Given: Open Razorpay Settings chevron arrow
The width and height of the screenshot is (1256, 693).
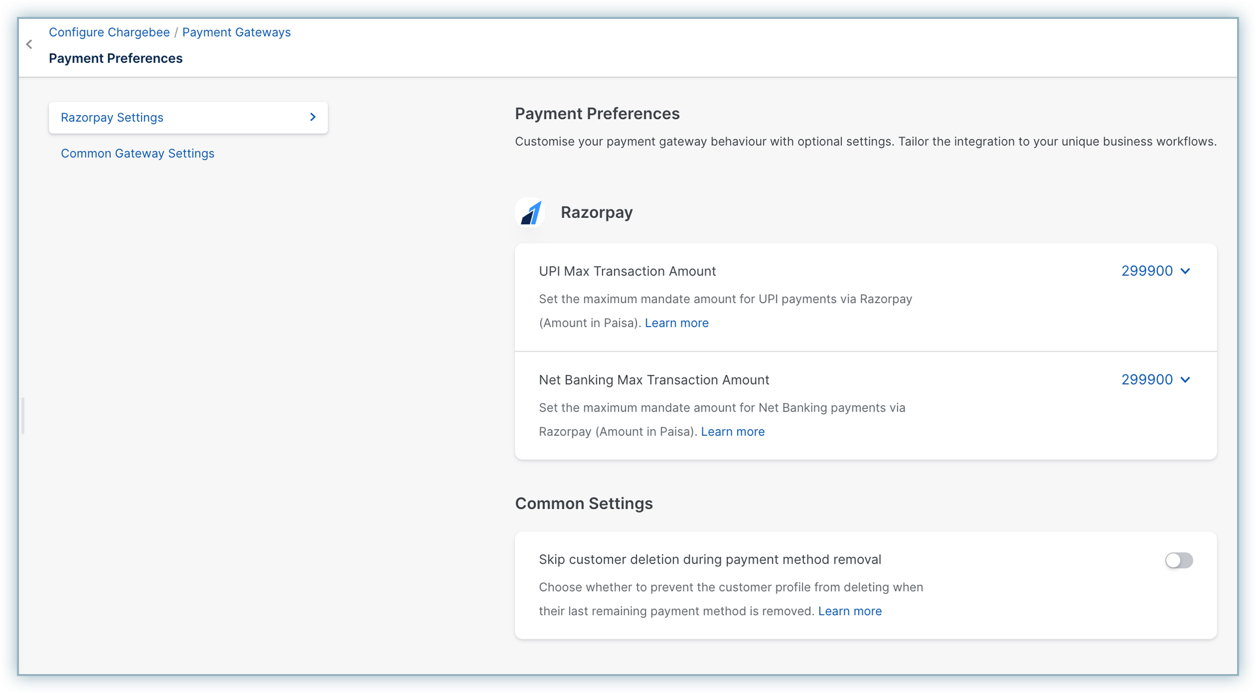Looking at the screenshot, I should point(313,117).
